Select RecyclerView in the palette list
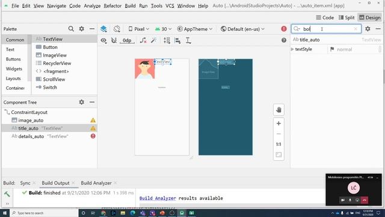 point(57,63)
